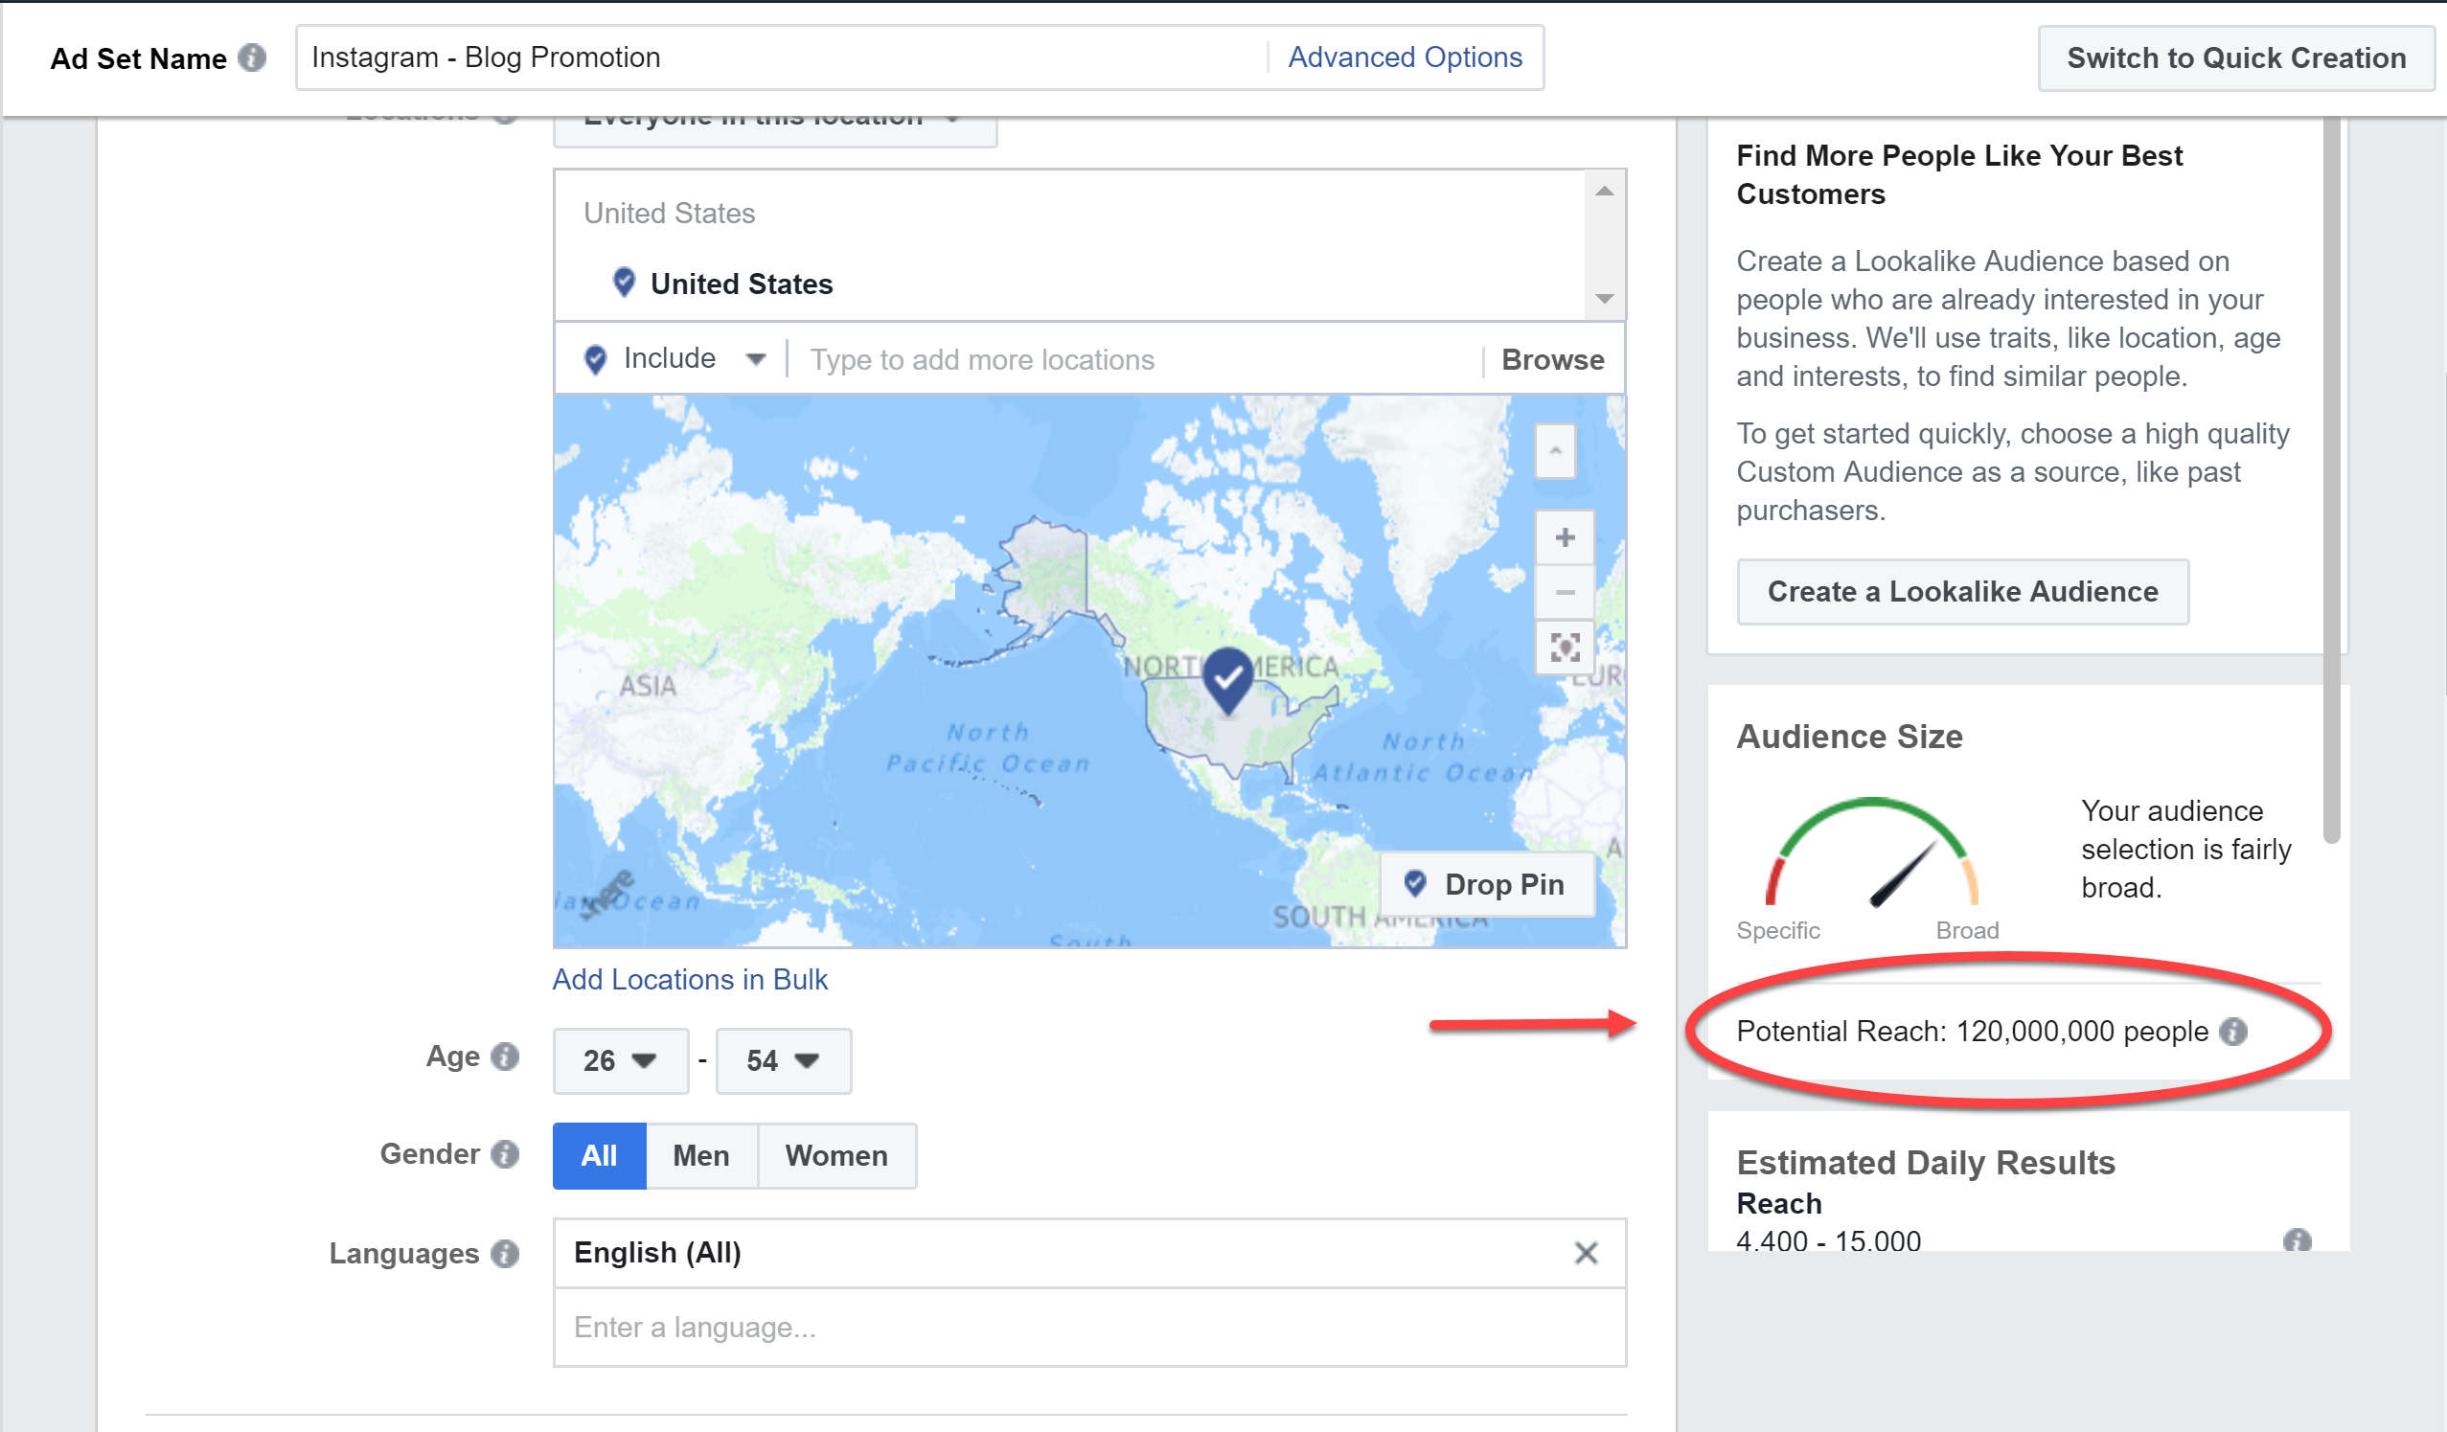This screenshot has width=2447, height=1432.
Task: Select All in the gender selector
Action: pyautogui.click(x=599, y=1155)
